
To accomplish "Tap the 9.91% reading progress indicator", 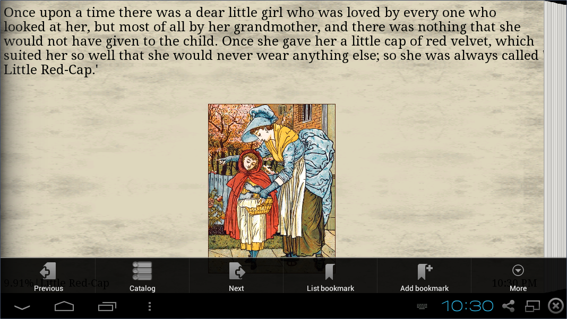I will [19, 283].
